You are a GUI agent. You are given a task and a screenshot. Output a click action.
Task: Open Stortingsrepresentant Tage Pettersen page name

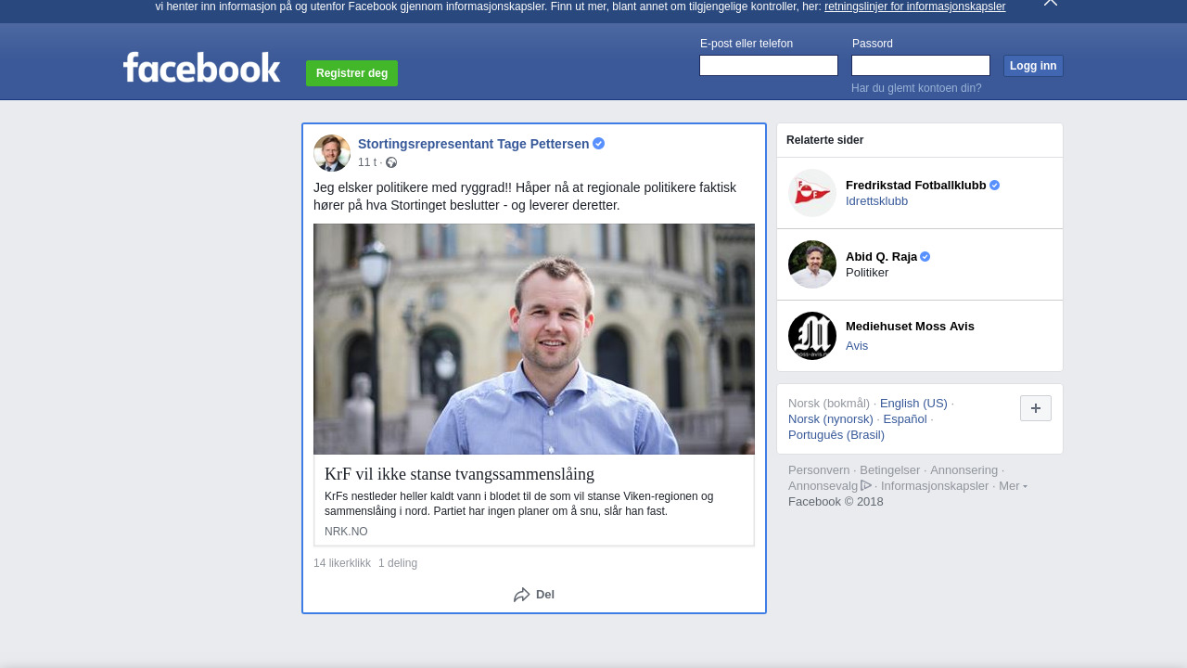point(473,144)
